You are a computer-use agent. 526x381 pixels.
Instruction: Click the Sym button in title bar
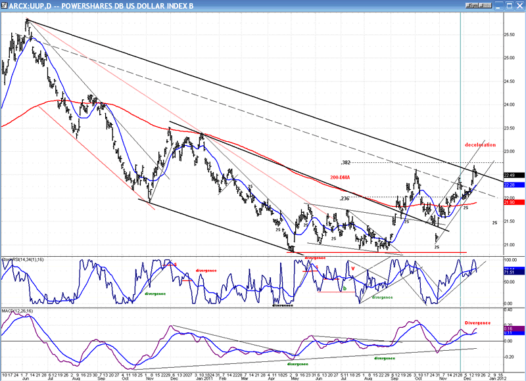coord(472,5)
